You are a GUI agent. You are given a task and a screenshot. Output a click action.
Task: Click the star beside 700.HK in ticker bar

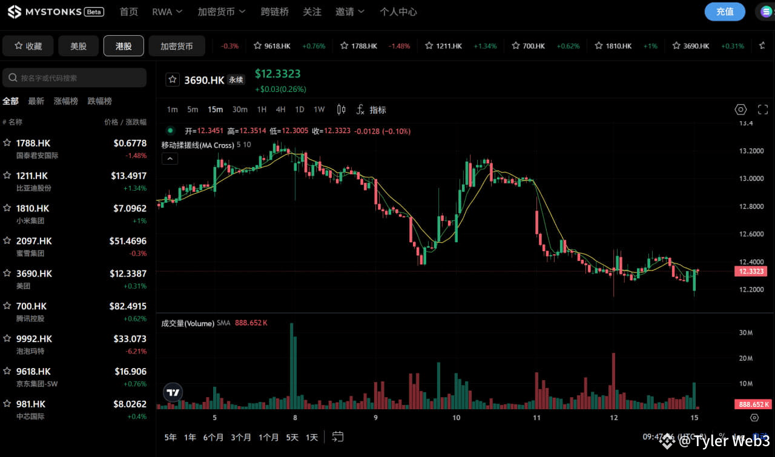pyautogui.click(x=516, y=46)
